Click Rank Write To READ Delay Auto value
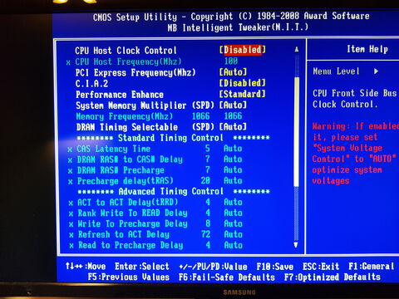The width and height of the screenshot is (399, 299). 233,213
